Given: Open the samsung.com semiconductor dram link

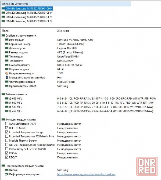Looking at the screenshot, I should coord(86,174).
